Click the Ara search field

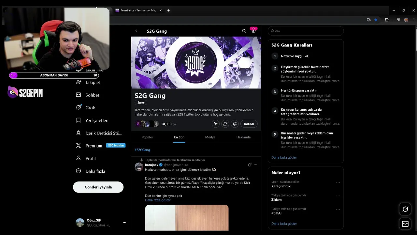pyautogui.click(x=306, y=31)
